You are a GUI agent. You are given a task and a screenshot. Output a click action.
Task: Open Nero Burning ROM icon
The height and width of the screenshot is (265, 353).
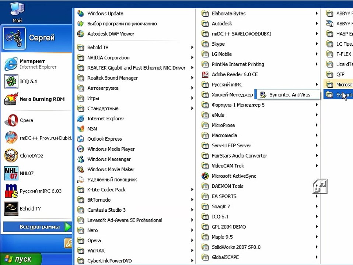11,99
